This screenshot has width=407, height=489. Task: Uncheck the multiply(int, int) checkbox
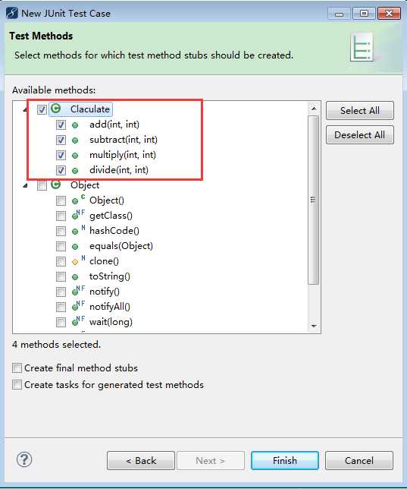coord(61,155)
